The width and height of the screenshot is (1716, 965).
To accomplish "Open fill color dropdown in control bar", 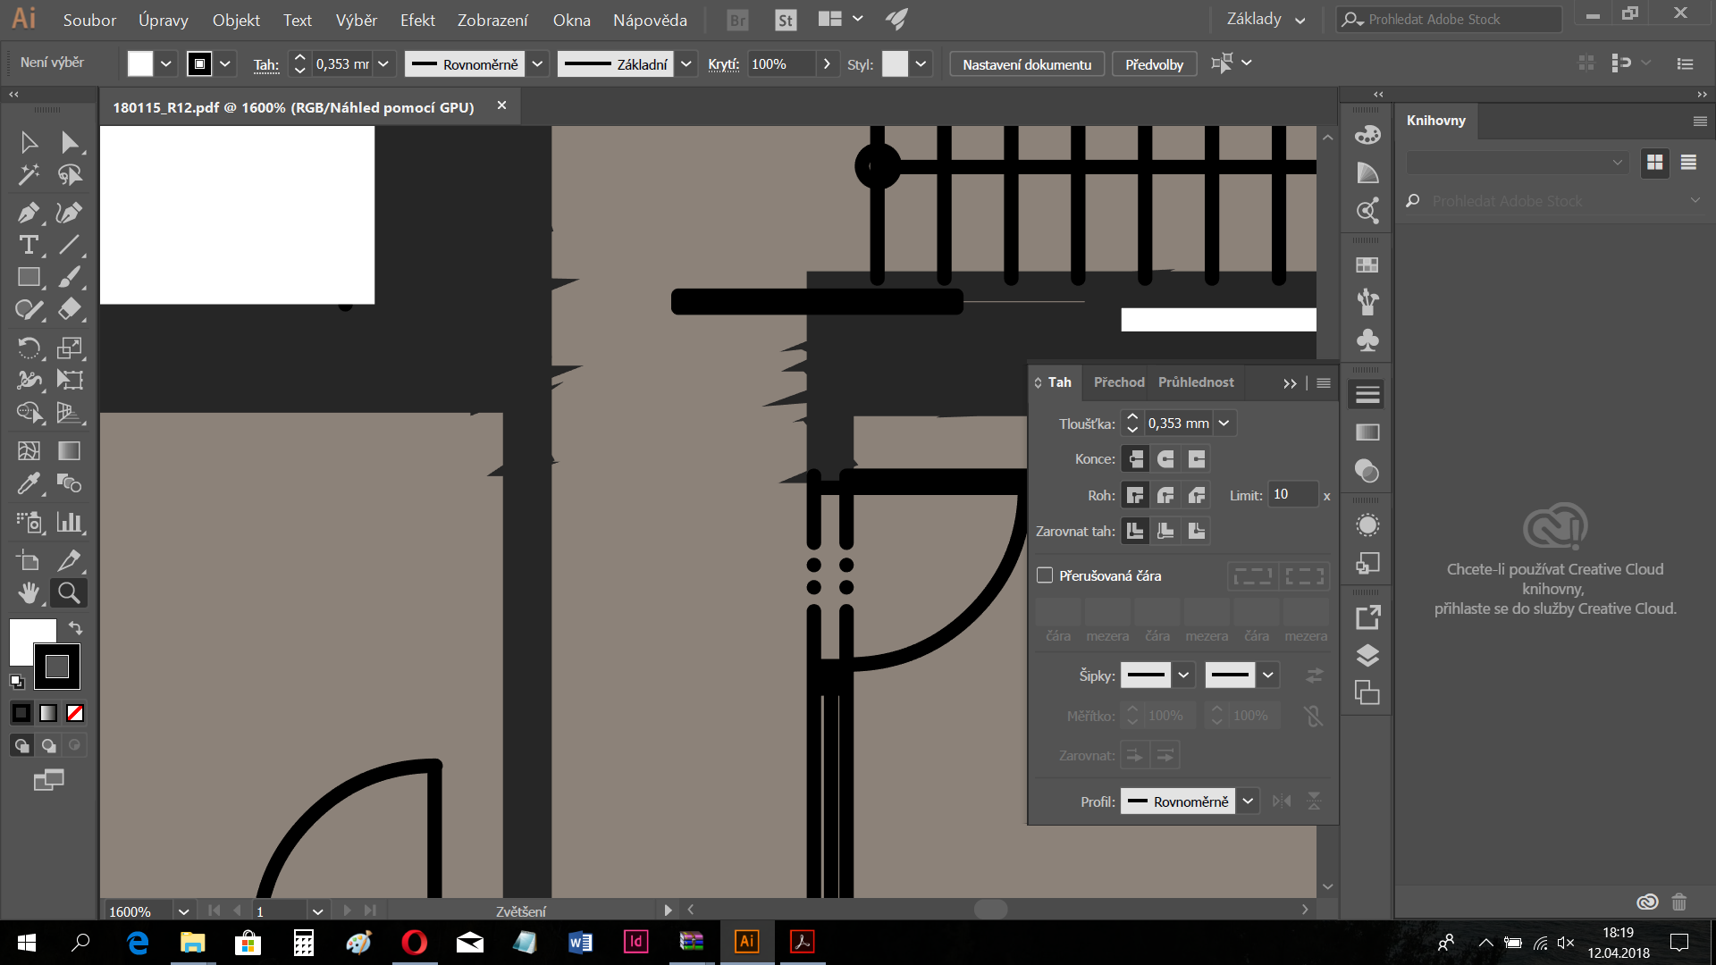I will [x=165, y=64].
